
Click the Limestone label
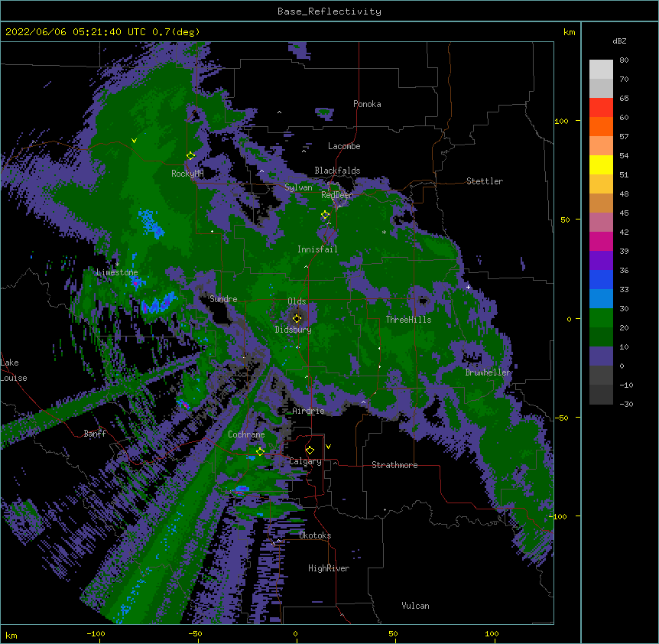pos(117,272)
